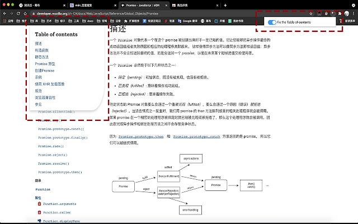
Task: Open Promise.resolve() in the sidebar
Action: tap(54, 164)
